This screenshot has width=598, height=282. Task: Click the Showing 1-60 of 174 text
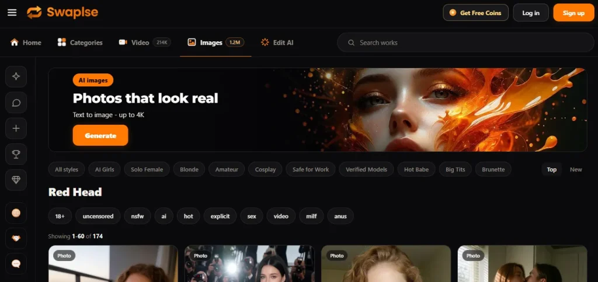click(75, 237)
